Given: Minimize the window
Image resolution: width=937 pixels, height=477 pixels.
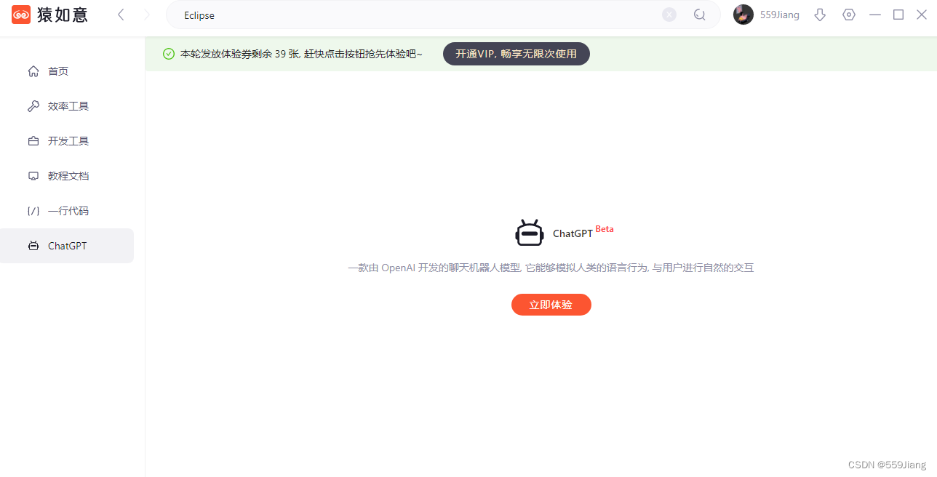Looking at the screenshot, I should pyautogui.click(x=875, y=15).
